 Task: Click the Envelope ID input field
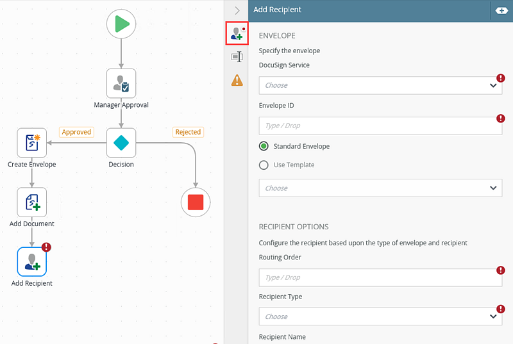(x=380, y=126)
